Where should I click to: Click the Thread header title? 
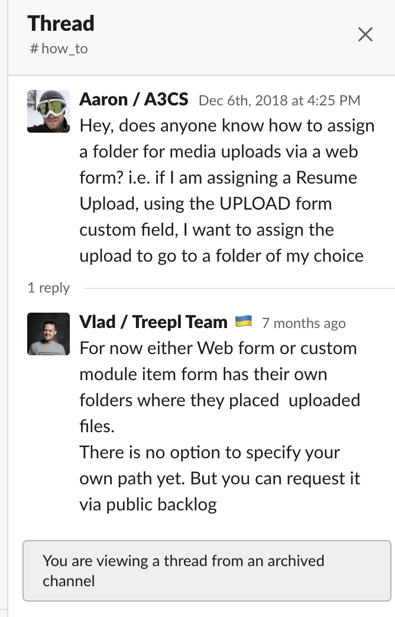[x=61, y=23]
